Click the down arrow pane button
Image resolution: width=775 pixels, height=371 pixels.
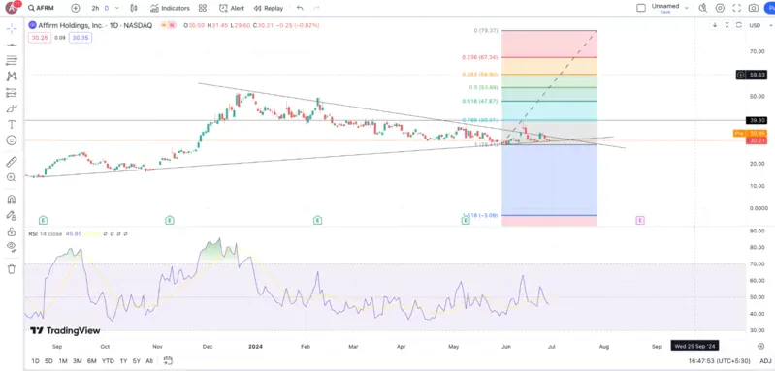click(x=715, y=25)
